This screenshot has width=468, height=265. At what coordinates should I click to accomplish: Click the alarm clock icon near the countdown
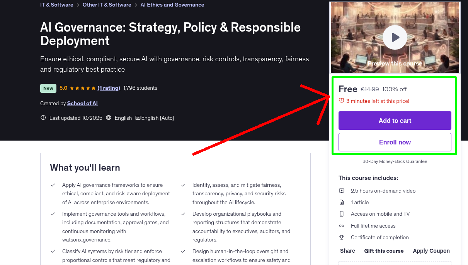click(x=341, y=100)
